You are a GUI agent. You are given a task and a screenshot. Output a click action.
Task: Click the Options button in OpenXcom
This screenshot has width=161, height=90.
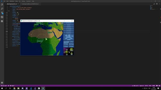click(69, 31)
